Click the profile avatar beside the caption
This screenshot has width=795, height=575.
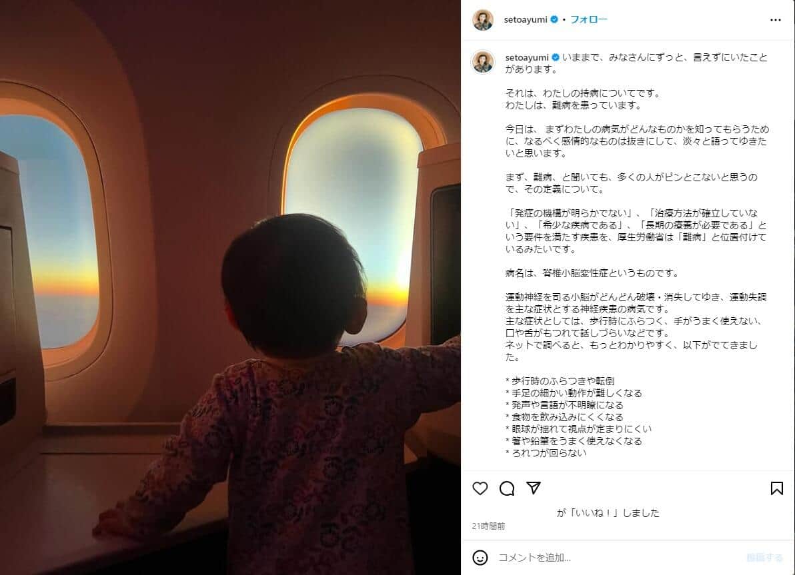click(483, 63)
